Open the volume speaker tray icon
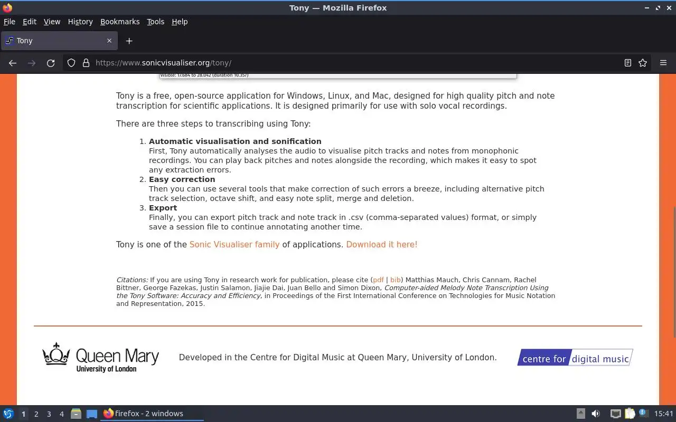This screenshot has height=422, width=676. pyautogui.click(x=596, y=414)
